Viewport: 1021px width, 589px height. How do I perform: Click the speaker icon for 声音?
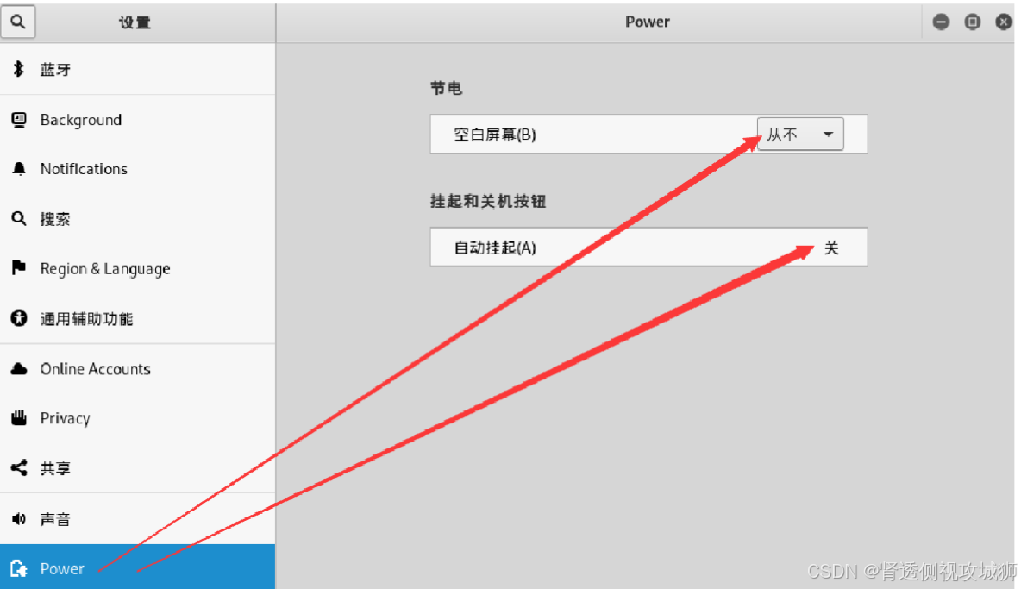pos(19,518)
